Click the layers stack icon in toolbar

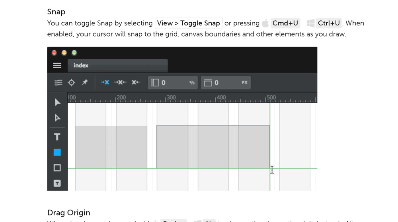59,82
